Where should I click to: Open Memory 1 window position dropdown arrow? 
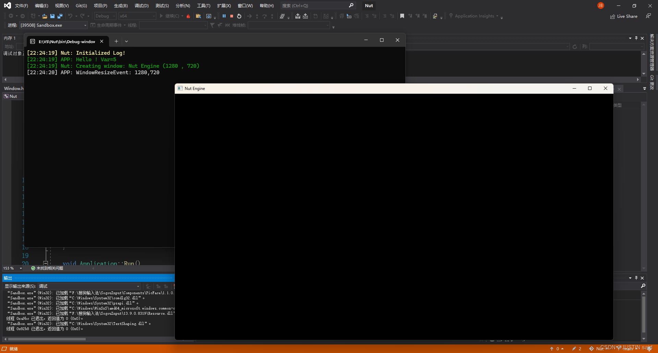630,38
